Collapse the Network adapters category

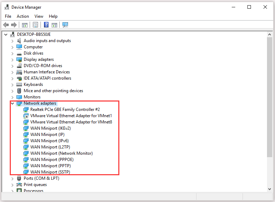[x=12, y=104]
